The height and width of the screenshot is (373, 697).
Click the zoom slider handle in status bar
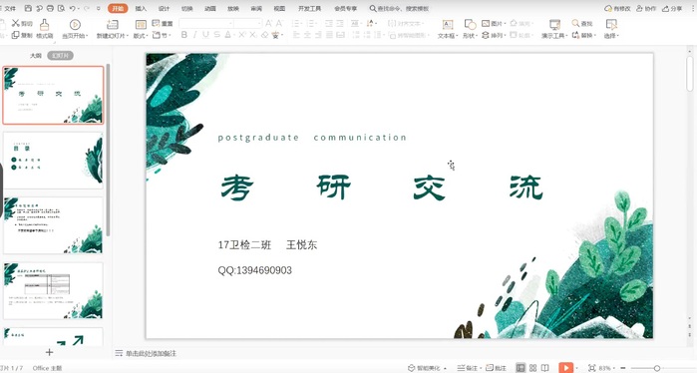(656, 368)
